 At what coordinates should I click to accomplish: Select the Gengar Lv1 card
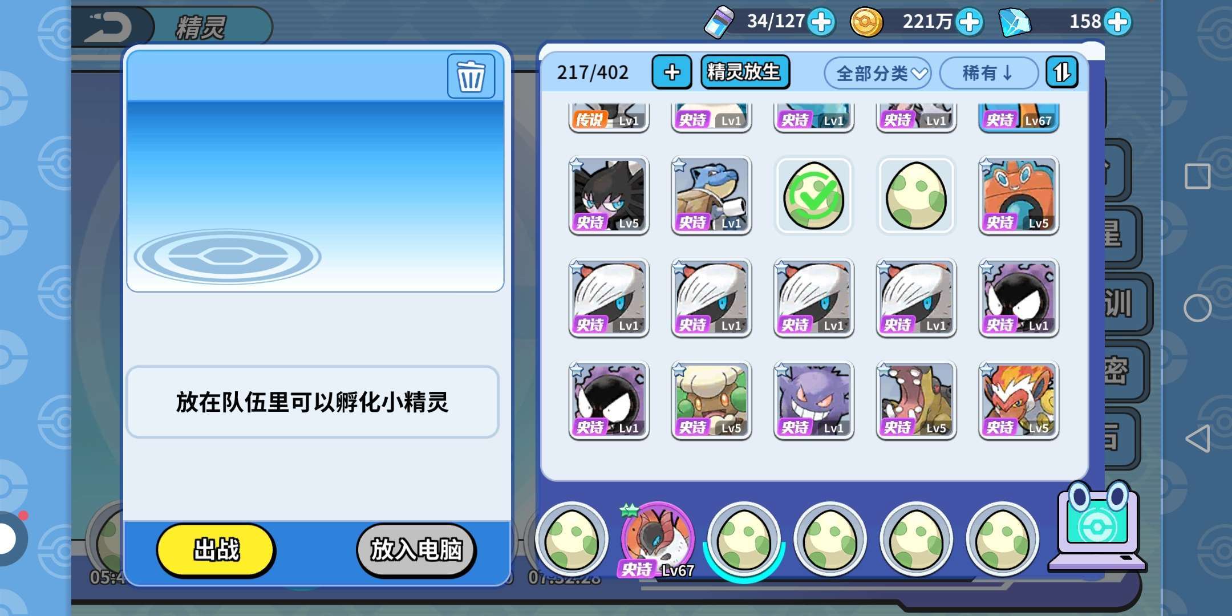pyautogui.click(x=813, y=400)
